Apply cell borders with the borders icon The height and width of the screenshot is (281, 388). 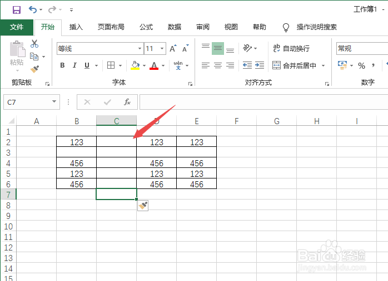(111, 65)
